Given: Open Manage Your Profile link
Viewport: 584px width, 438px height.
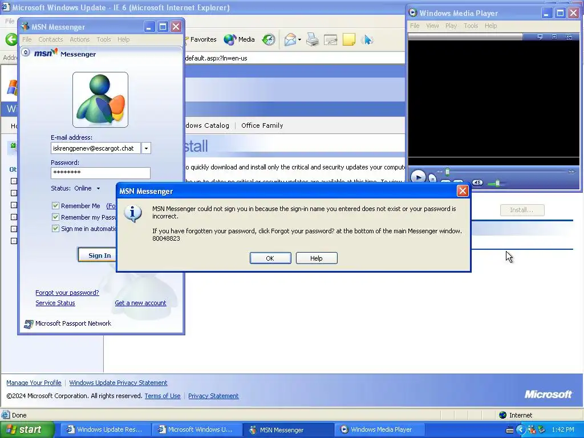Looking at the screenshot, I should (34, 383).
